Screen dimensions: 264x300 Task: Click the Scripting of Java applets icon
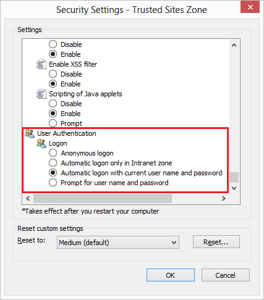41,94
